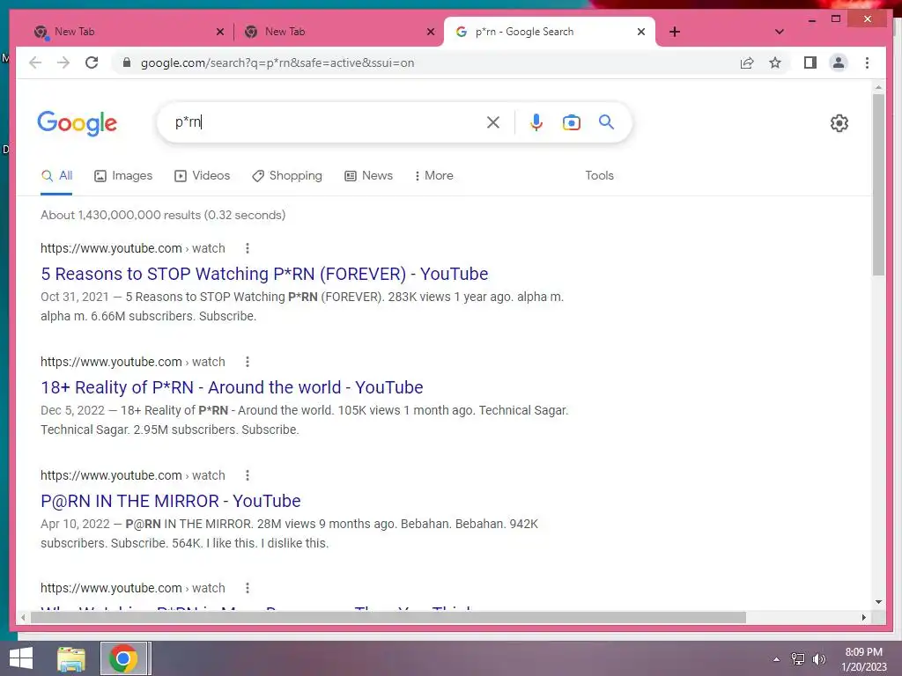This screenshot has width=902, height=676.
Task: Close the second New Tab
Action: (x=430, y=32)
